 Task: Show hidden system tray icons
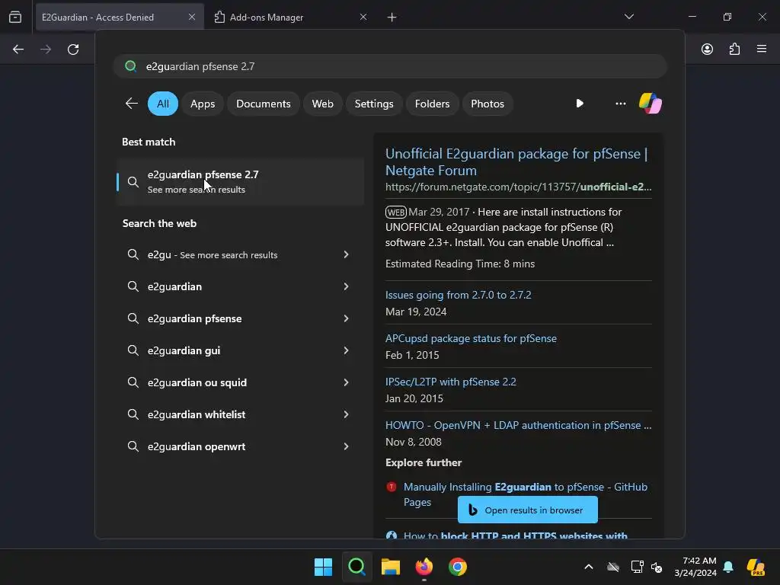pos(589,567)
